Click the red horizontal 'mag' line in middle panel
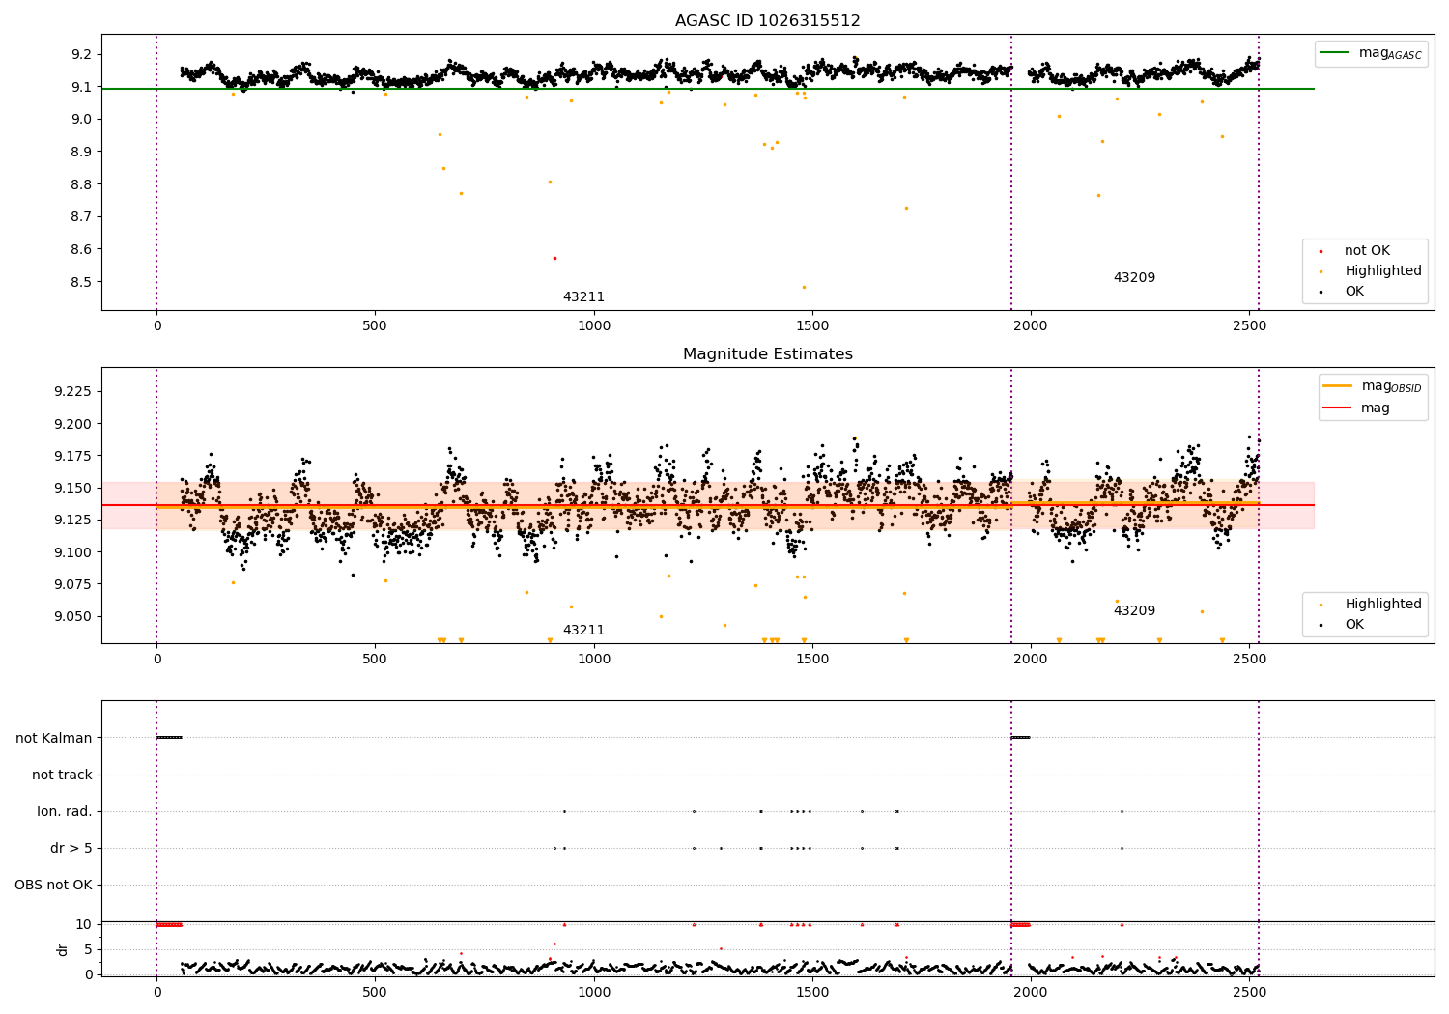This screenshot has width=1449, height=1014. [708, 505]
